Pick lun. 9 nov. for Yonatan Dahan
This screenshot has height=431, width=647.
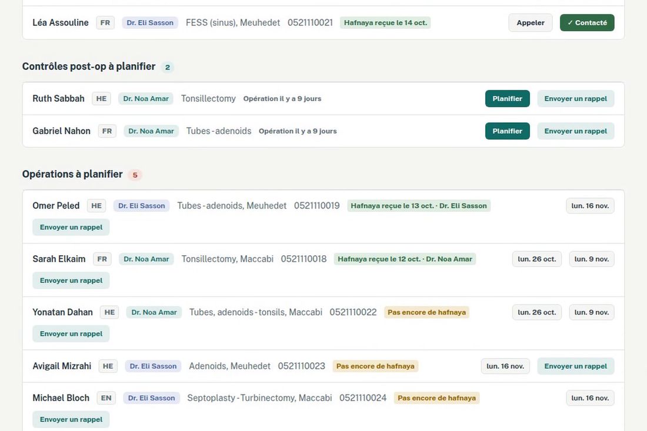[592, 312]
